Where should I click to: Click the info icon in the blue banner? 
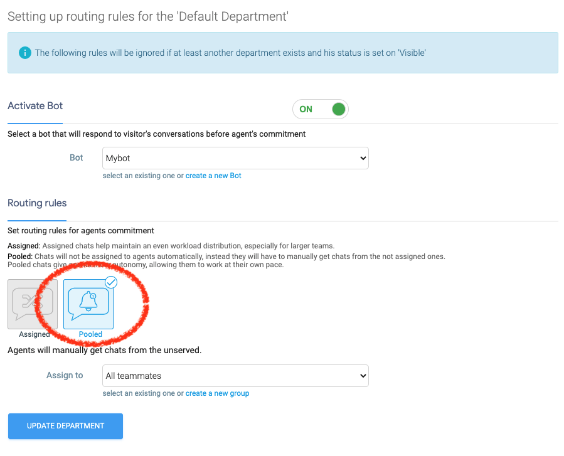[24, 53]
